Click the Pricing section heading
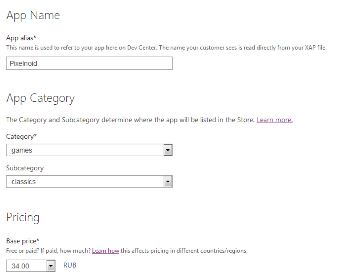 pos(23,217)
